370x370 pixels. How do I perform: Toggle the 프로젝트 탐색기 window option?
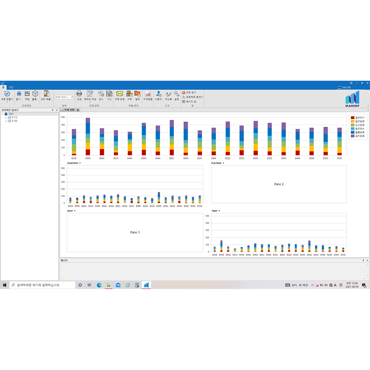[192, 97]
